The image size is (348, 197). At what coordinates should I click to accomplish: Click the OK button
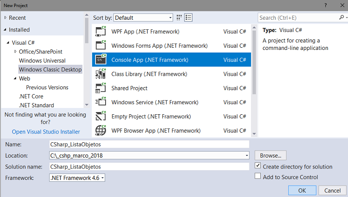(x=302, y=190)
